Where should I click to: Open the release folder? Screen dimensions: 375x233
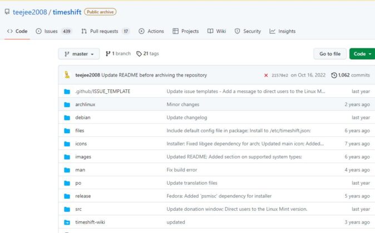(x=83, y=196)
